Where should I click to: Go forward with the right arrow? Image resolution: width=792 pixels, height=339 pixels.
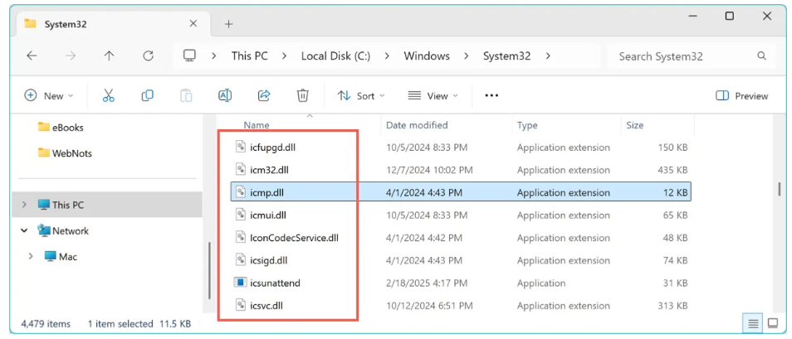pos(71,56)
